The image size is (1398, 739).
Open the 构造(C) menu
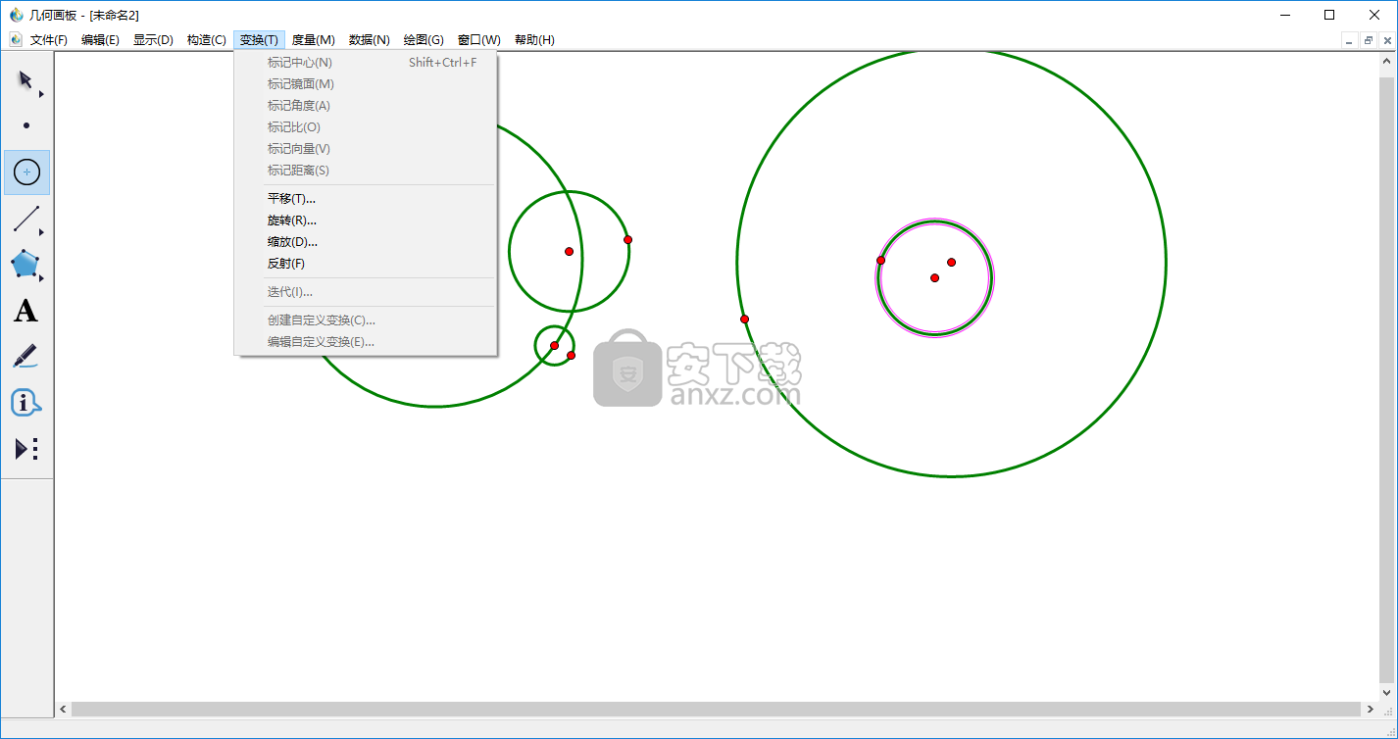tap(206, 40)
